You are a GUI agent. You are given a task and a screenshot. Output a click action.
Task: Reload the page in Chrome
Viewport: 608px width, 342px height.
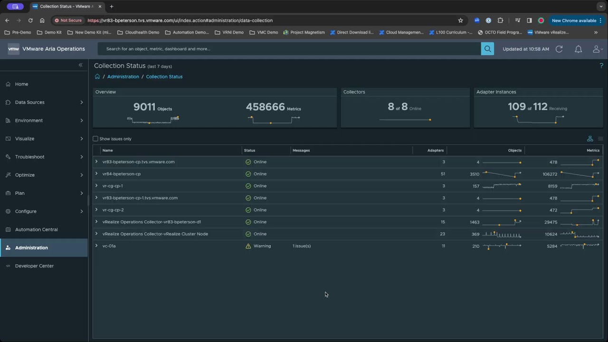(x=30, y=20)
